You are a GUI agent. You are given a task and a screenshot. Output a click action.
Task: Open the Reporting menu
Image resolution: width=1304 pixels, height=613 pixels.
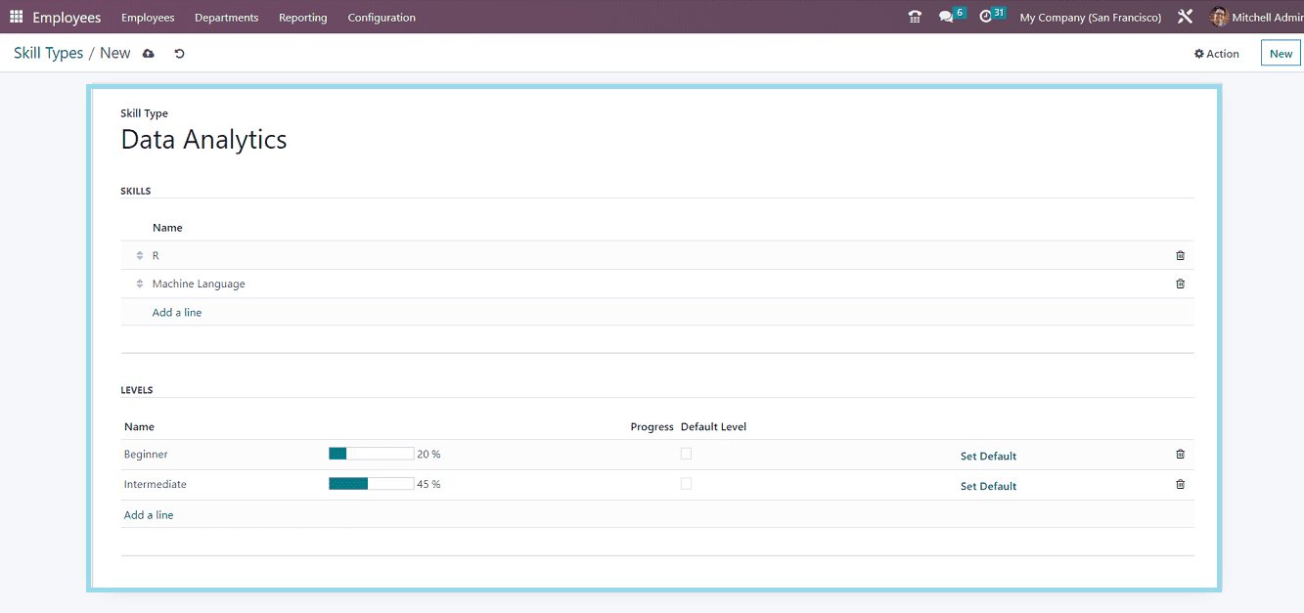click(303, 18)
